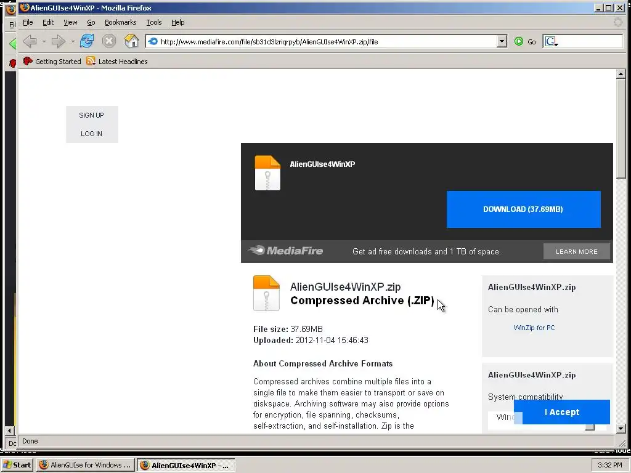Click the WinZip for PC link

pyautogui.click(x=534, y=328)
